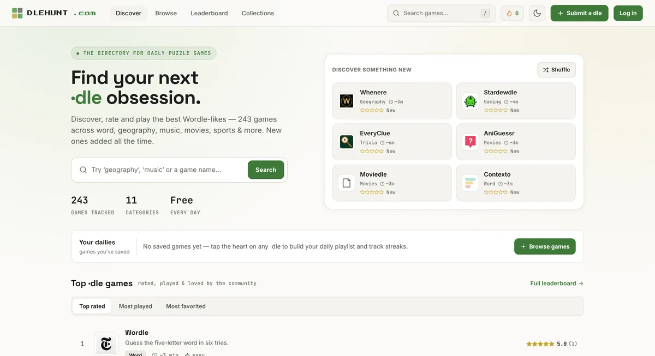The width and height of the screenshot is (655, 356).
Task: Click the DLEHUNT logo icon
Action: click(17, 13)
